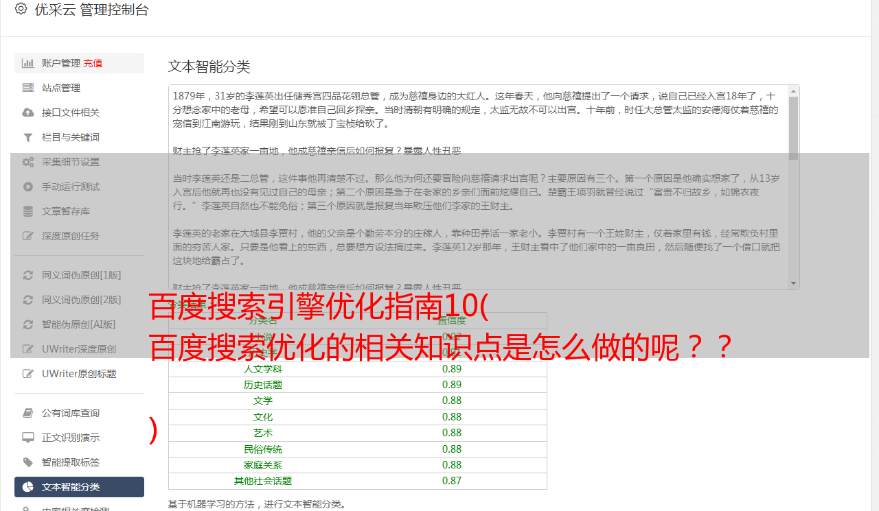
Task: Click the text area scrollbar thumb
Action: (x=793, y=128)
